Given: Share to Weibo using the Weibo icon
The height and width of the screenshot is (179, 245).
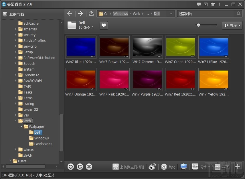Looking at the screenshot, I should [153, 167].
